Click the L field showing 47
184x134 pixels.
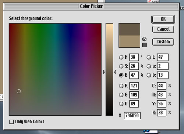[163, 57]
